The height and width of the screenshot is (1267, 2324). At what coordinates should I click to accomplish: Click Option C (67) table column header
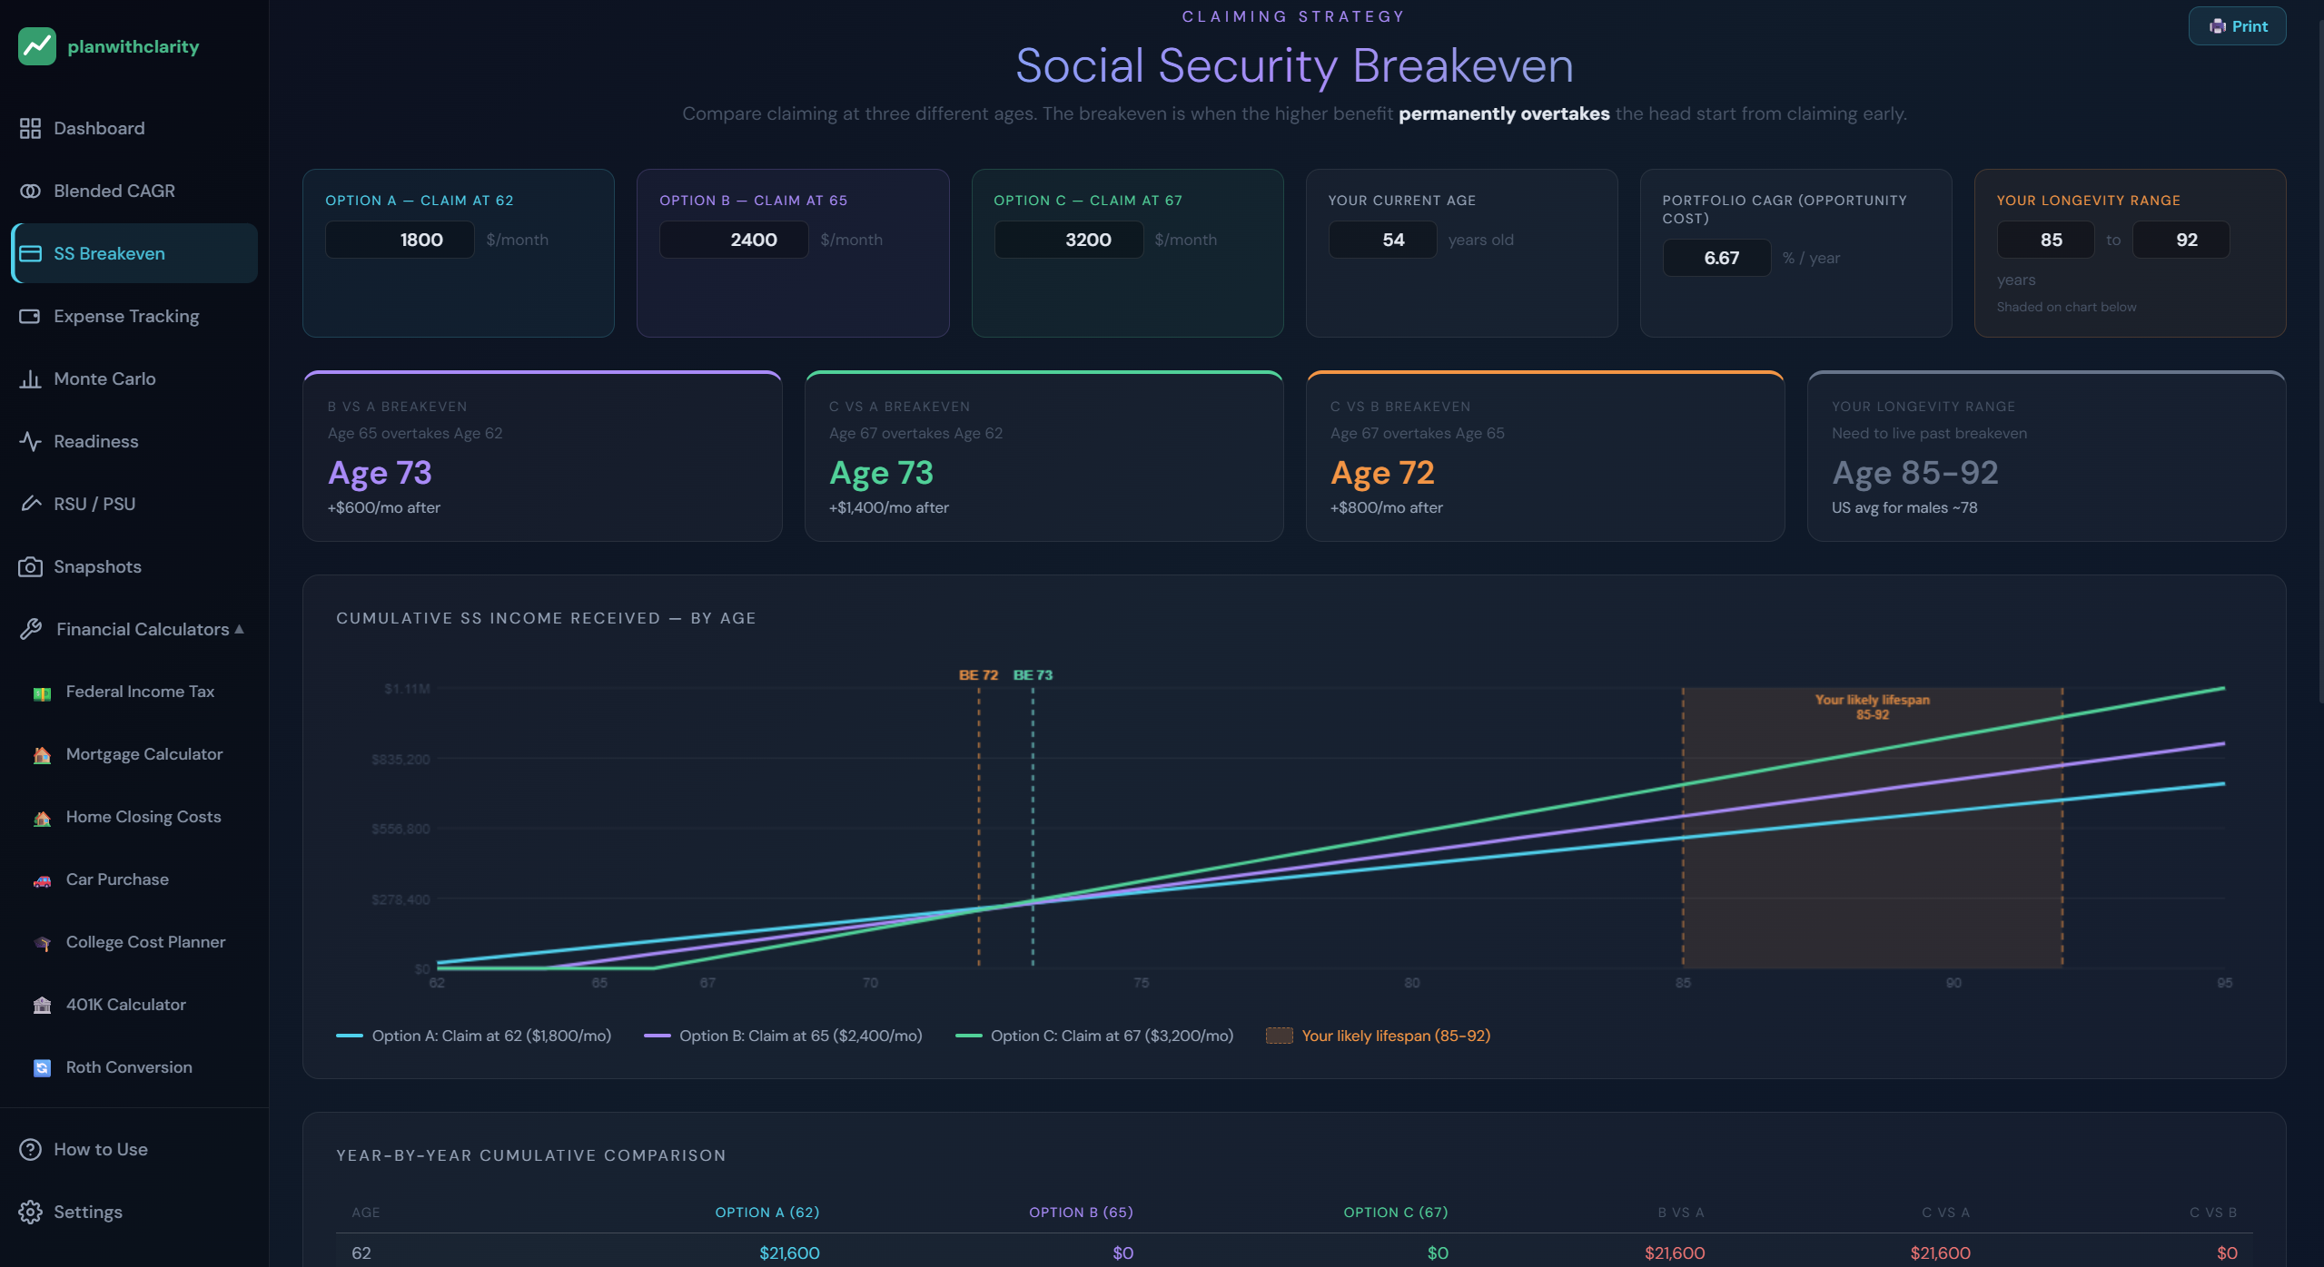(x=1396, y=1213)
